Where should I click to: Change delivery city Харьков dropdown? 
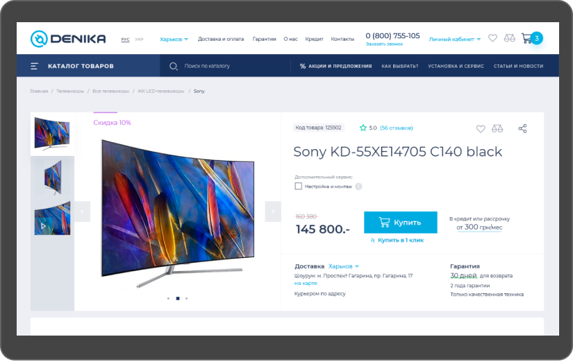(344, 266)
